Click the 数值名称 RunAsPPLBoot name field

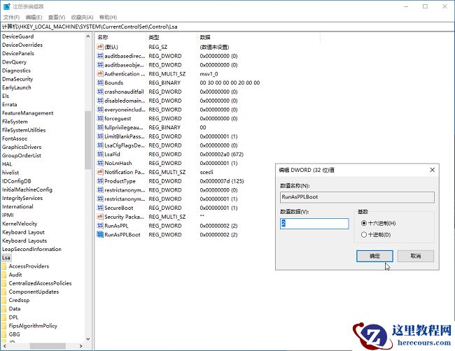[x=357, y=197]
